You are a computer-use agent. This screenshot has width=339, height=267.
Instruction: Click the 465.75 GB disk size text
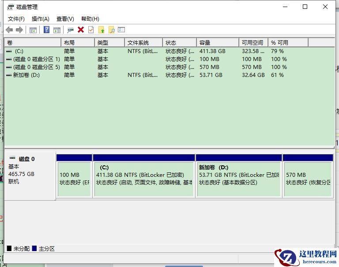click(x=21, y=174)
